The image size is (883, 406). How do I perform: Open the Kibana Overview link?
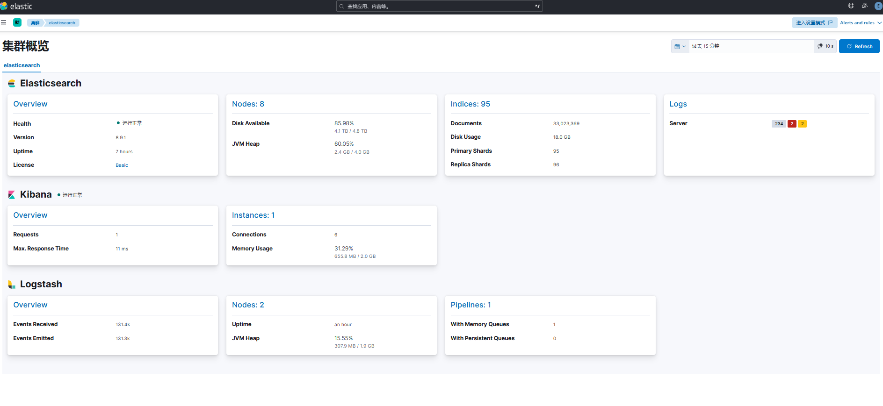click(30, 215)
